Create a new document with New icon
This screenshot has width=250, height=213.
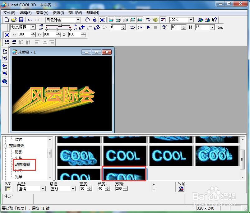tap(7, 20)
